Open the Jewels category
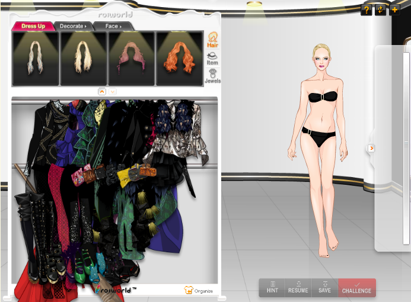 (x=212, y=76)
